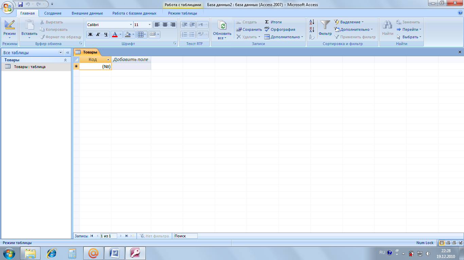This screenshot has width=464, height=260.
Task: Close the Товары table with X
Action: point(460,52)
